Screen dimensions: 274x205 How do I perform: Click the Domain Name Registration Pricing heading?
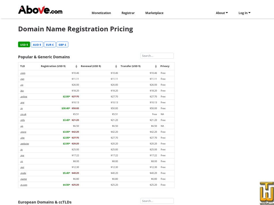tap(75, 29)
